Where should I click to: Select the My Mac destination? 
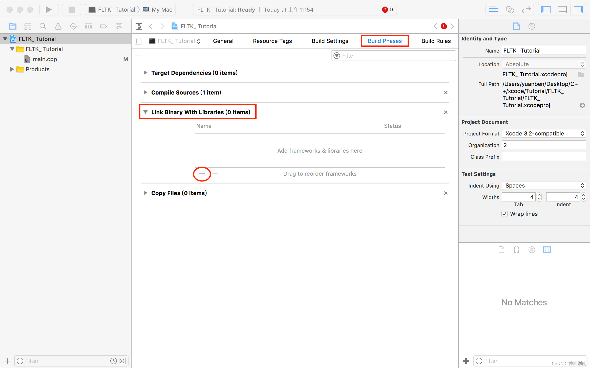pos(157,10)
